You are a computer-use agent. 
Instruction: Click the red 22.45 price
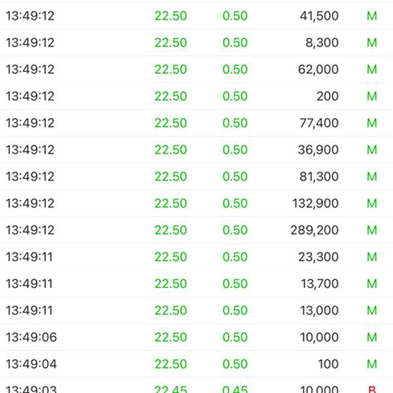170,389
